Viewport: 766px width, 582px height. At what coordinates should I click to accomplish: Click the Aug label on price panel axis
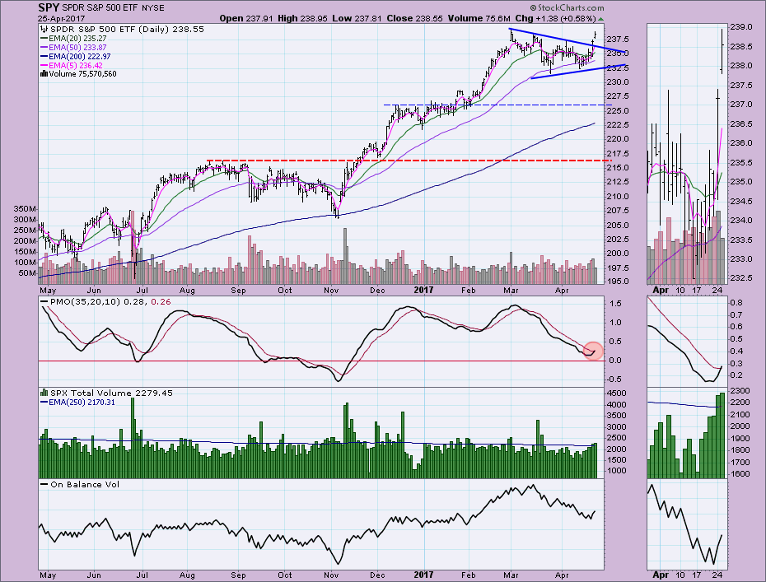click(187, 290)
